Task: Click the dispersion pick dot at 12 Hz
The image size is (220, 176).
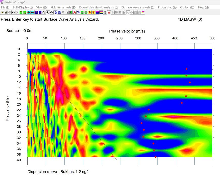Action: pos(190,82)
